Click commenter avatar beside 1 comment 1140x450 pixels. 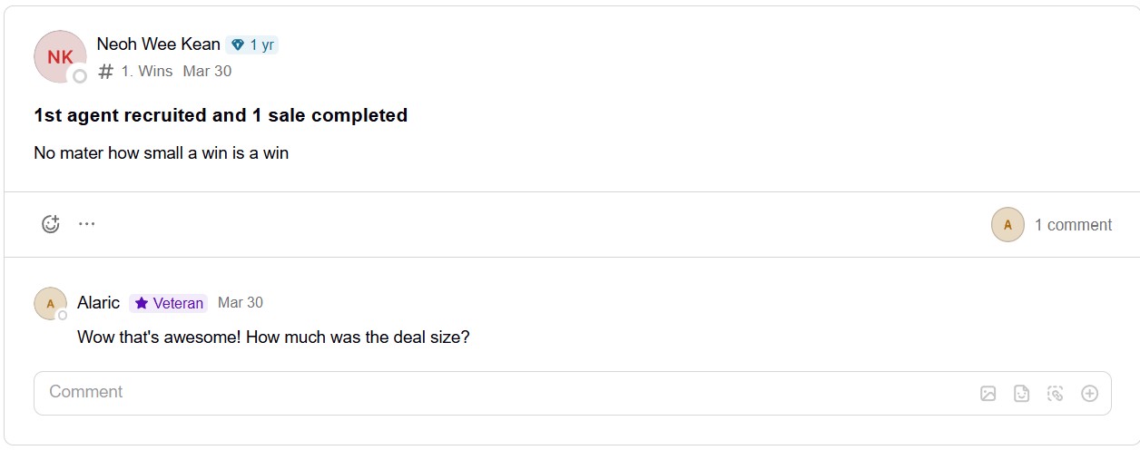point(1007,225)
